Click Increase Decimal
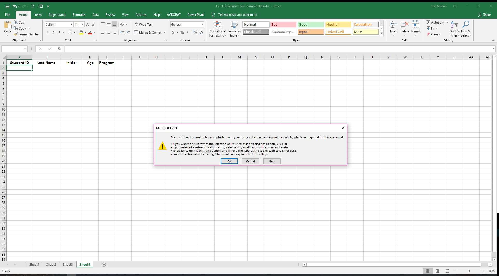Image resolution: width=499 pixels, height=276 pixels. (x=195, y=32)
